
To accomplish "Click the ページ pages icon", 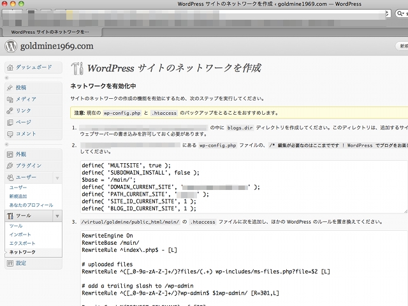I will coord(10,122).
